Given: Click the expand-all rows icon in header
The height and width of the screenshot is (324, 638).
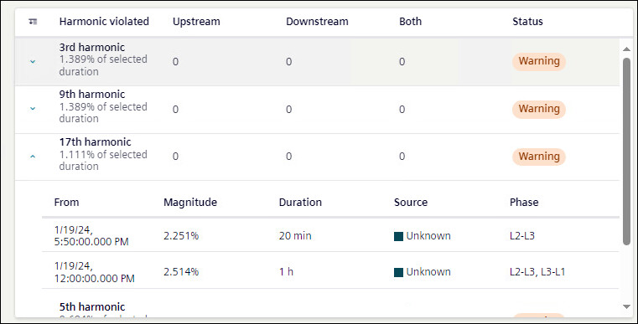Looking at the screenshot, I should [33, 22].
